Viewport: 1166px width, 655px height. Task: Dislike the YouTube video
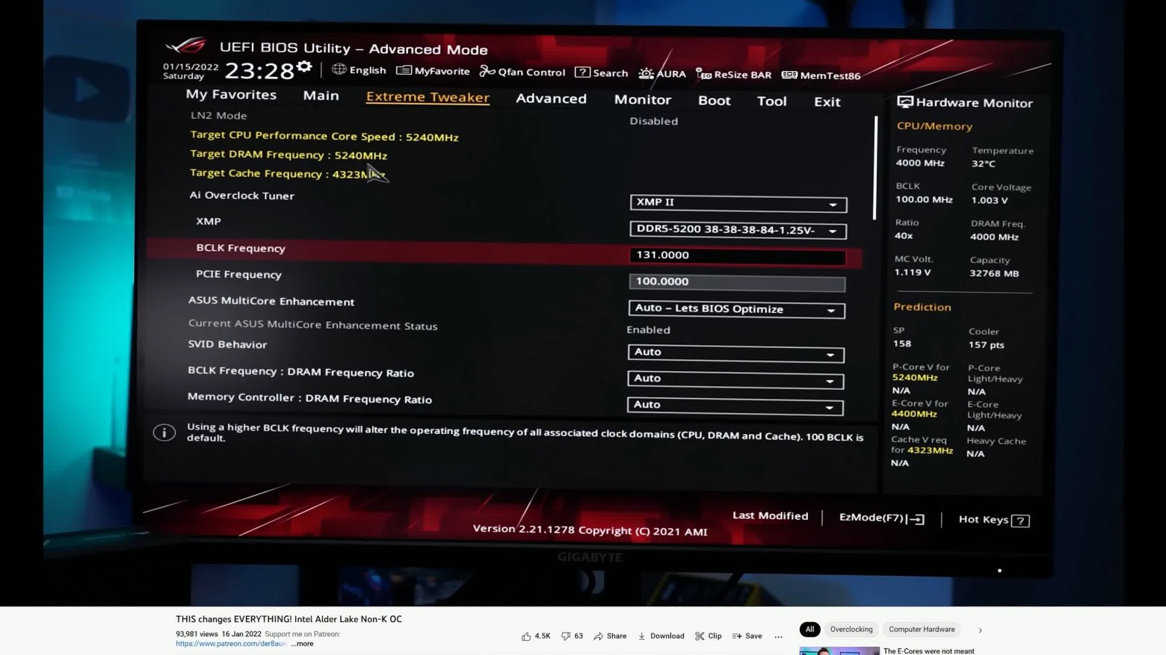572,636
